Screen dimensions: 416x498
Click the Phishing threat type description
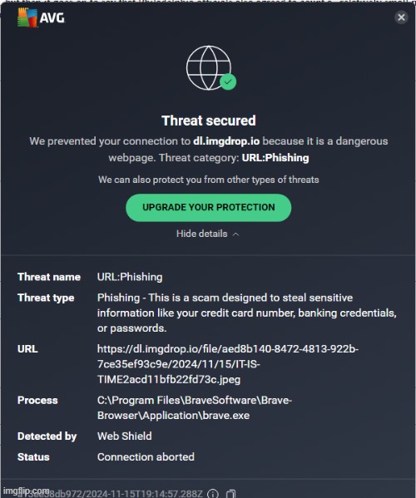[247, 313]
